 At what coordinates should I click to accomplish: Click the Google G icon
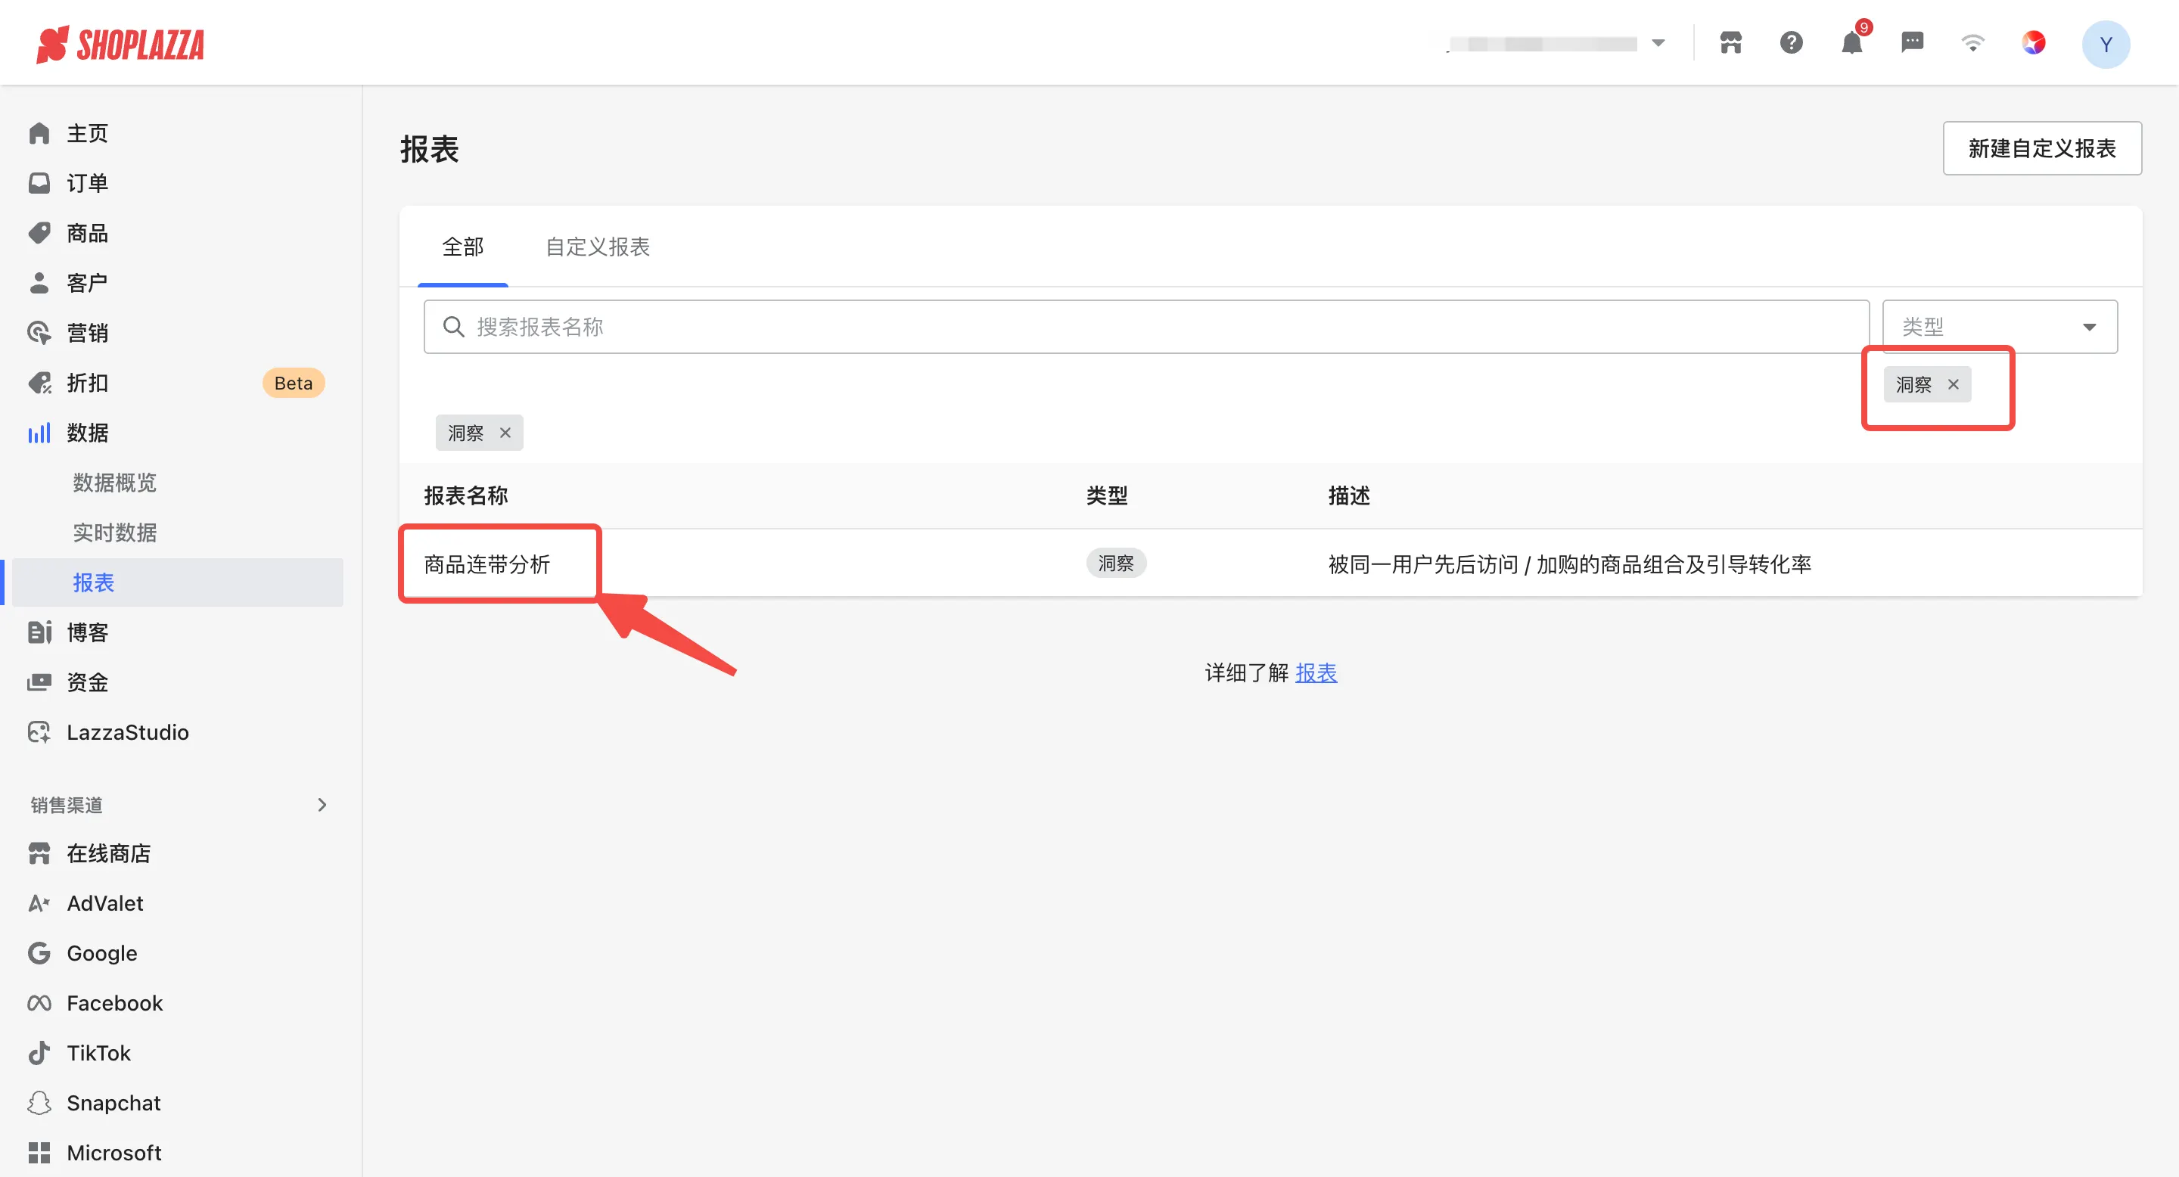coord(39,953)
